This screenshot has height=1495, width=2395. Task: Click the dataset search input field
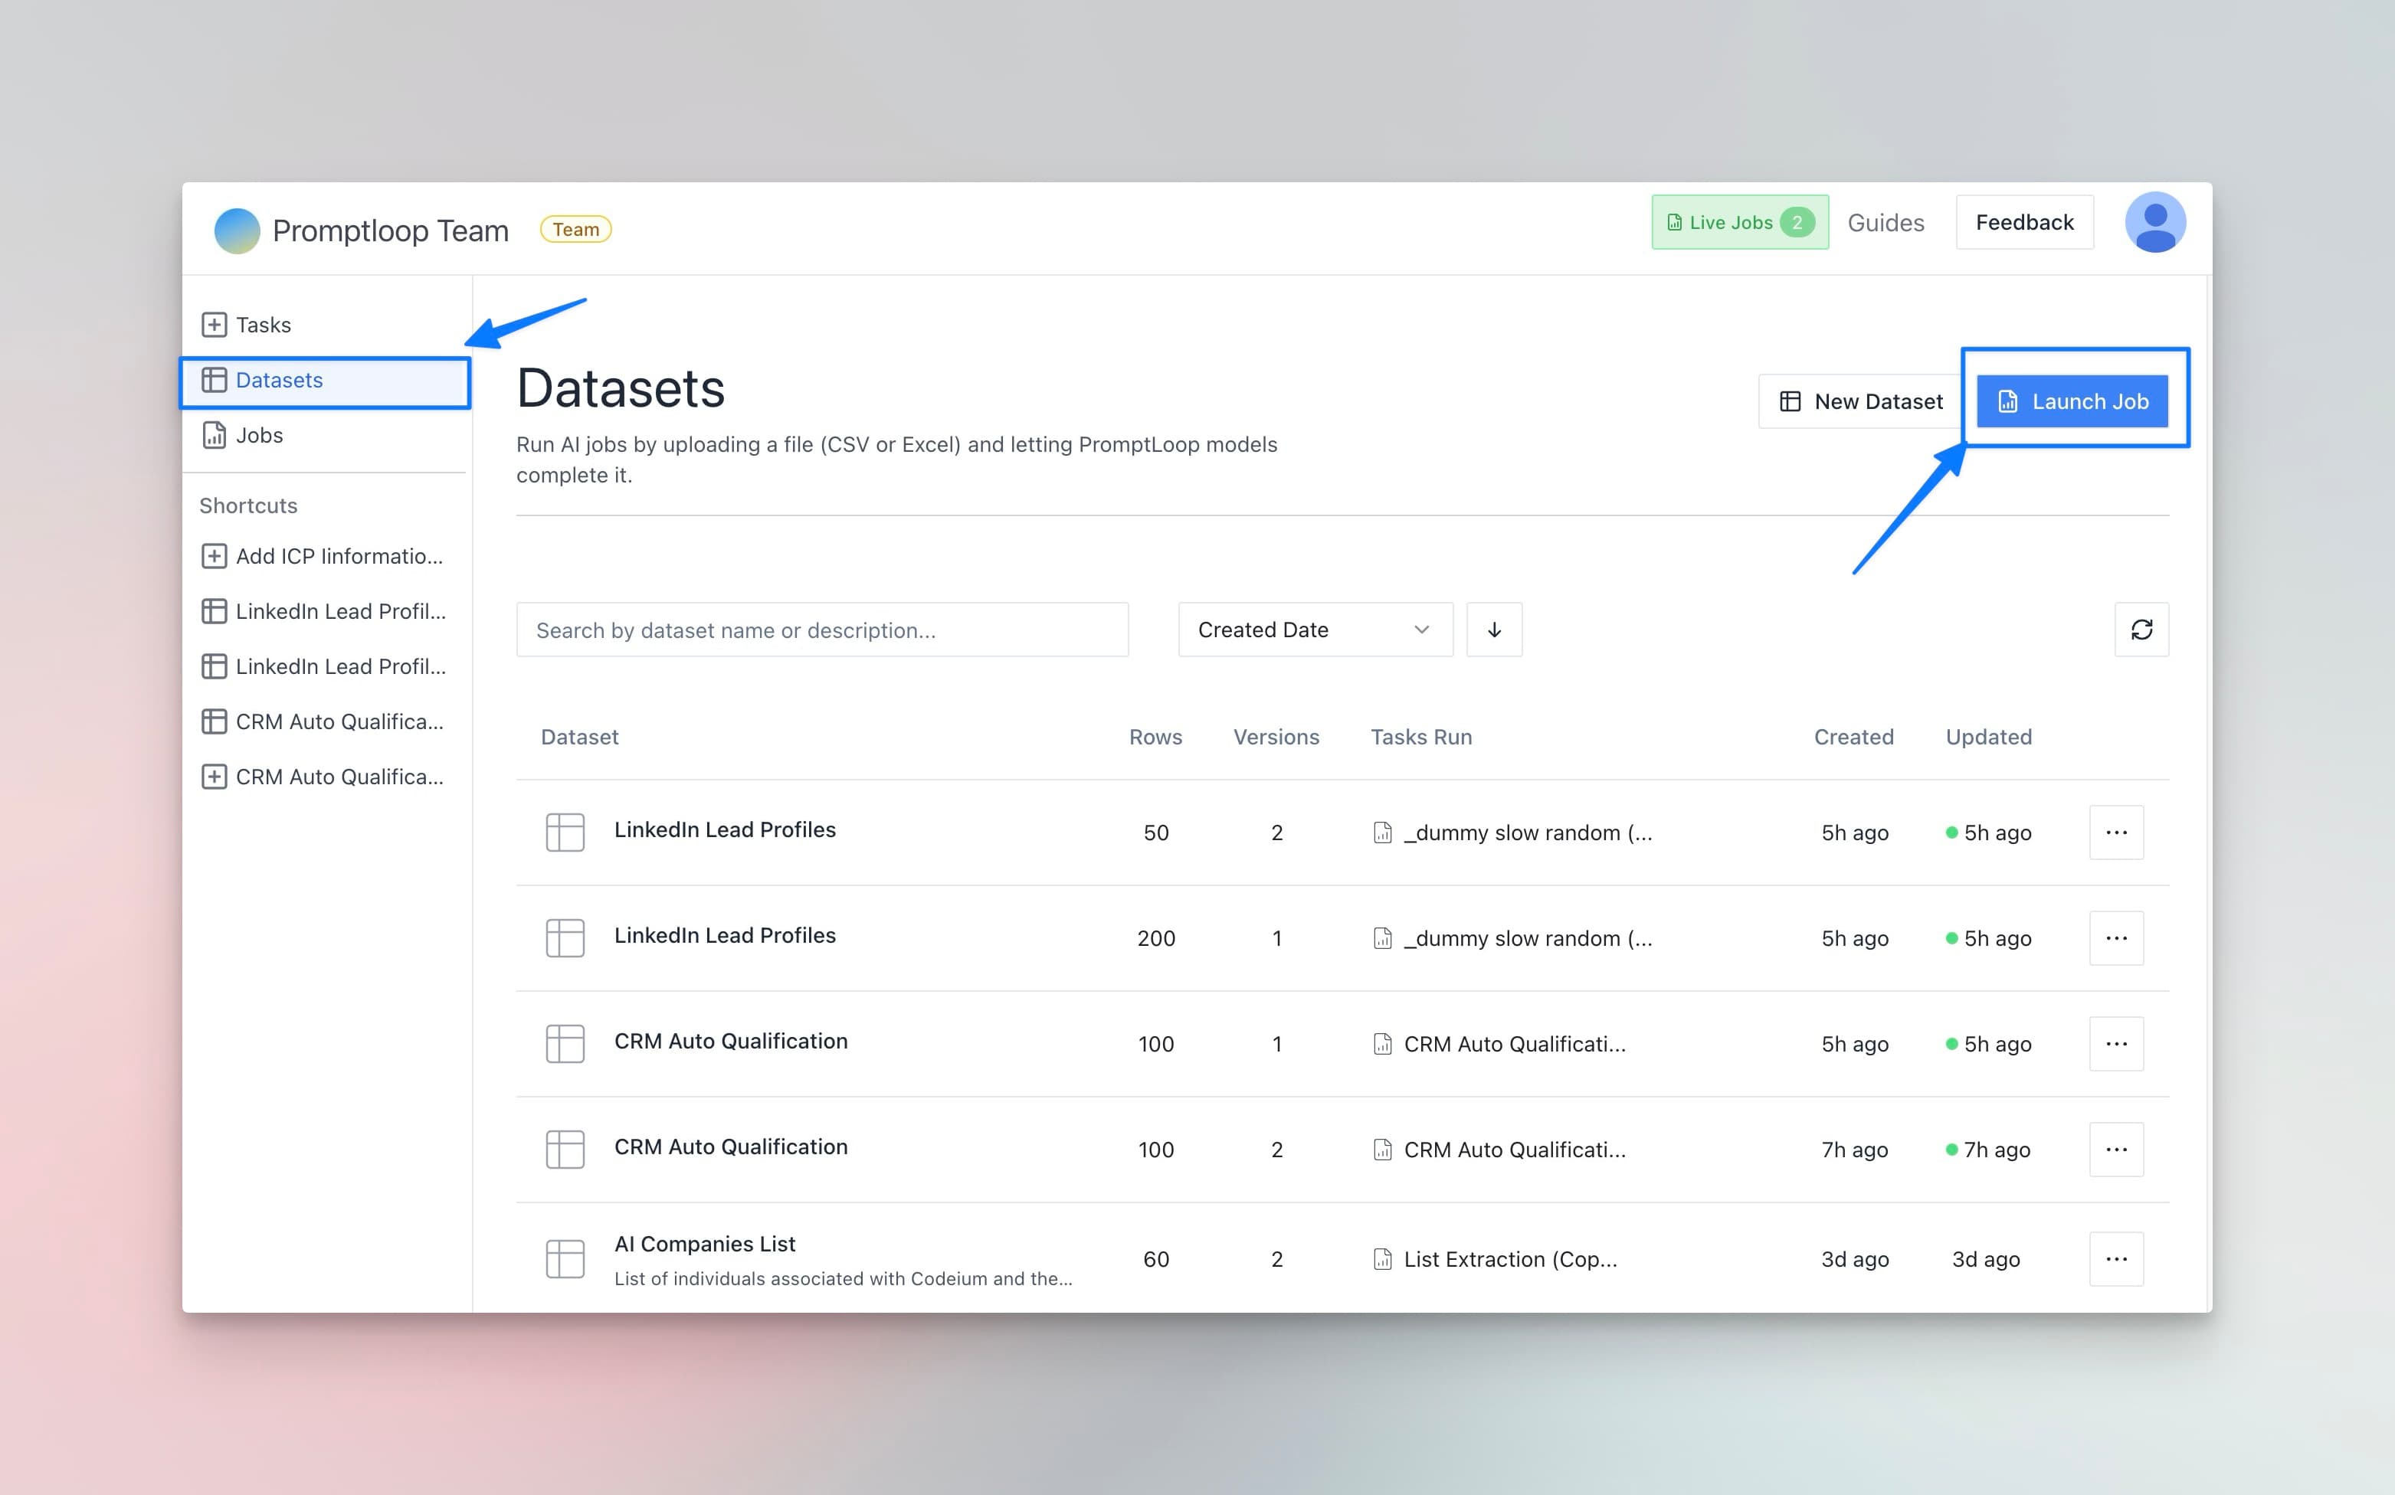pos(822,630)
